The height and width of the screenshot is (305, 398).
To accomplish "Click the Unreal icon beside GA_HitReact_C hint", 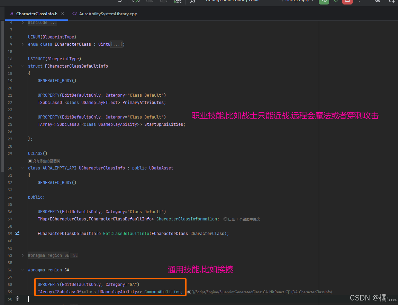I will (x=189, y=292).
